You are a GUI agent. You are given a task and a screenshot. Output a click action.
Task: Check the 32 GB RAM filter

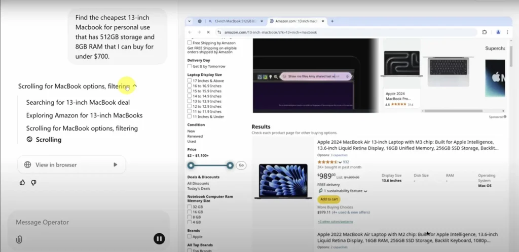[190, 207]
